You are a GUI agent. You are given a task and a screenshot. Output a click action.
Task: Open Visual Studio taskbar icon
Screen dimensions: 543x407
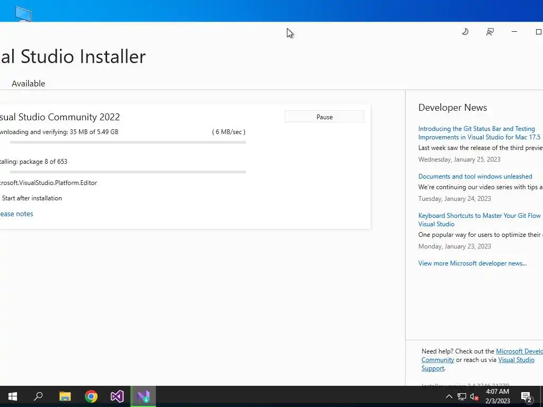117,396
